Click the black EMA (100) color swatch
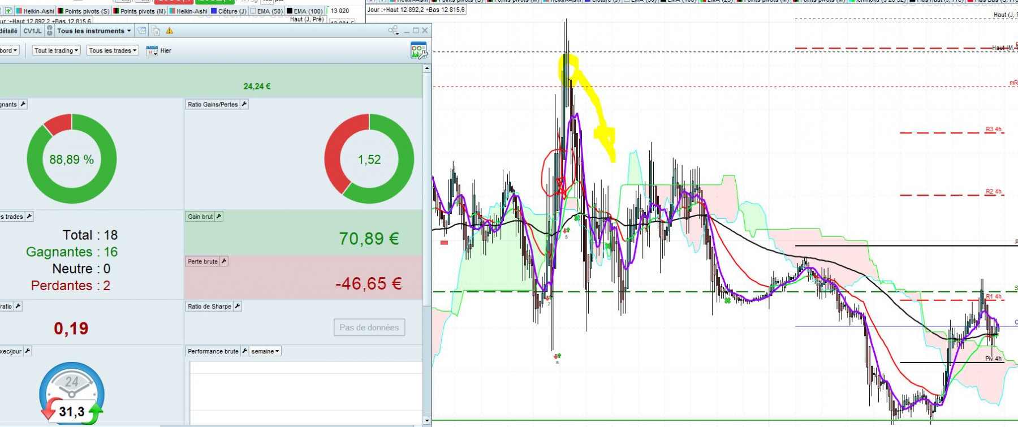1018x427 pixels. [290, 11]
